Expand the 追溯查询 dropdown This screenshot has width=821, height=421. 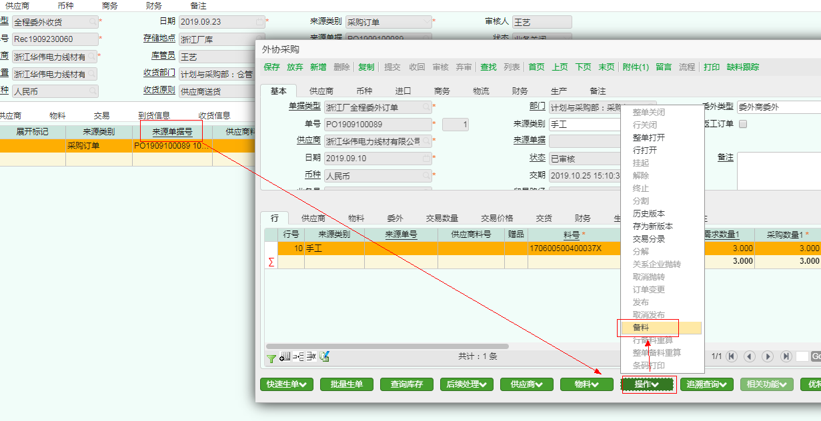706,384
